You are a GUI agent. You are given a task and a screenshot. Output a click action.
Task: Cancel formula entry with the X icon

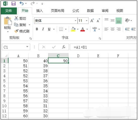tap(44, 47)
